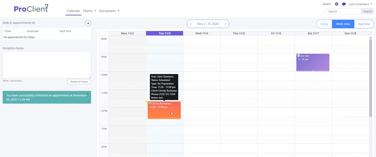This screenshot has height=157, width=376.
Task: Select the Mon 11/2 column header
Action: (x=127, y=33)
